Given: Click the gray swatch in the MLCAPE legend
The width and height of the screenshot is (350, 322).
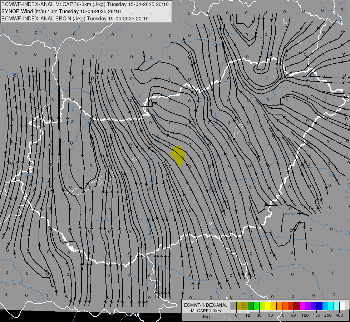Looking at the screenshot, I should pyautogui.click(x=234, y=306).
